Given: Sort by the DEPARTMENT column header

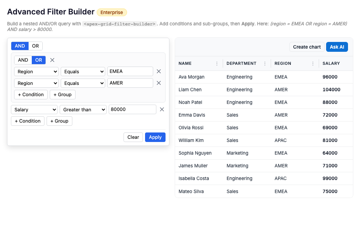Looking at the screenshot, I should 241,63.
